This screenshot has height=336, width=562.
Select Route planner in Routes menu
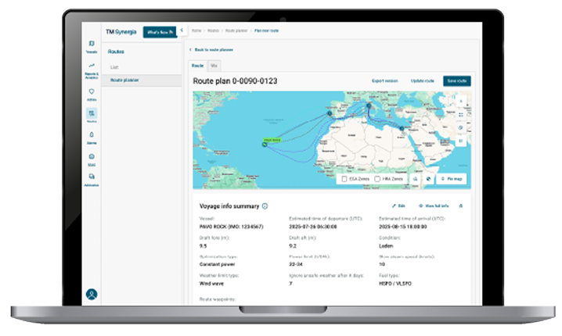[x=125, y=80]
